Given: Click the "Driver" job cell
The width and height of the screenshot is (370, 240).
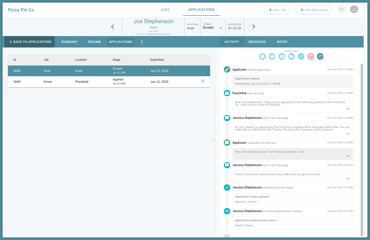Looking at the screenshot, I should (x=48, y=82).
